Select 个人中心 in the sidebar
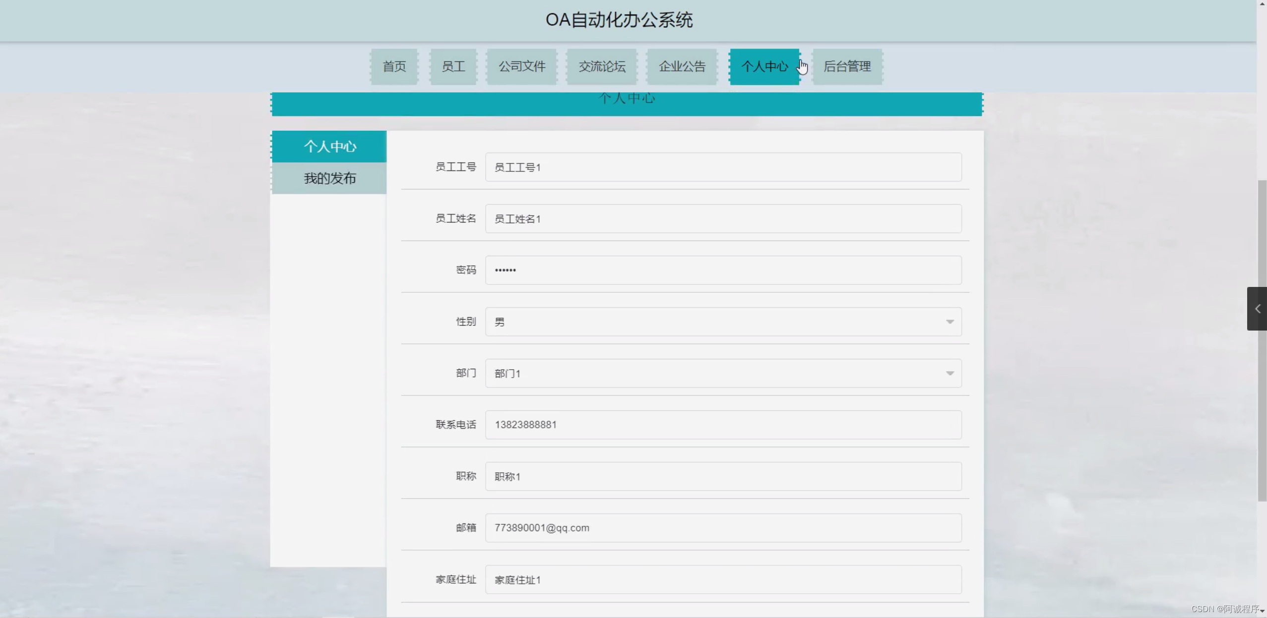Image resolution: width=1267 pixels, height=618 pixels. pos(329,146)
